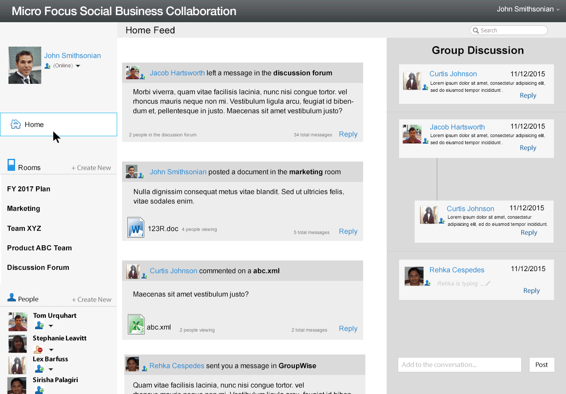Image resolution: width=566 pixels, height=394 pixels.
Task: Click Tom Urquhart's photo in the People list
Action: point(18,322)
